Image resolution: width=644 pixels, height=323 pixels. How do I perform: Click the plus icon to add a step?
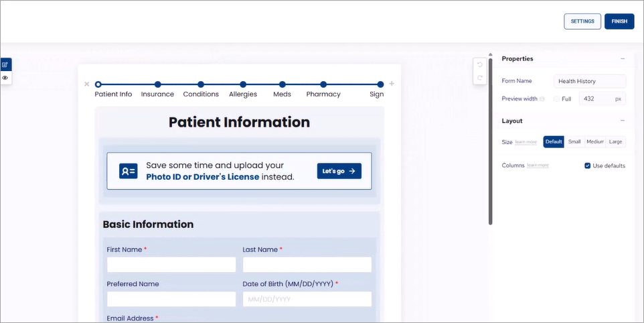pyautogui.click(x=392, y=84)
